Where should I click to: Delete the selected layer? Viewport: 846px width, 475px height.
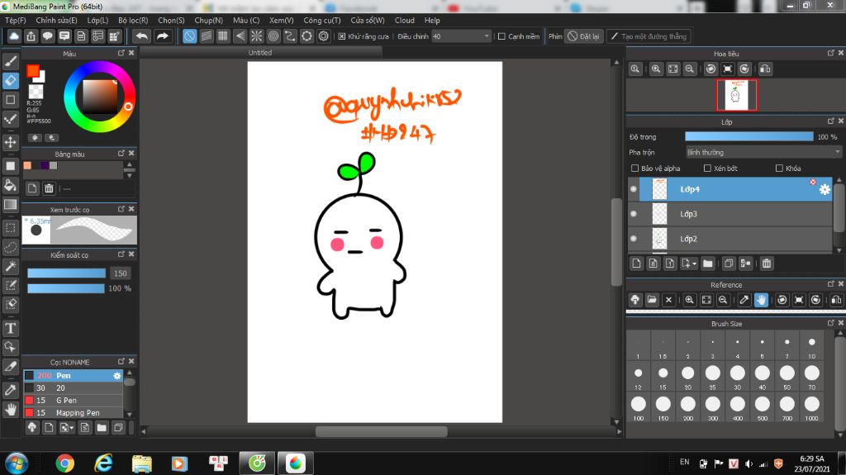point(766,264)
